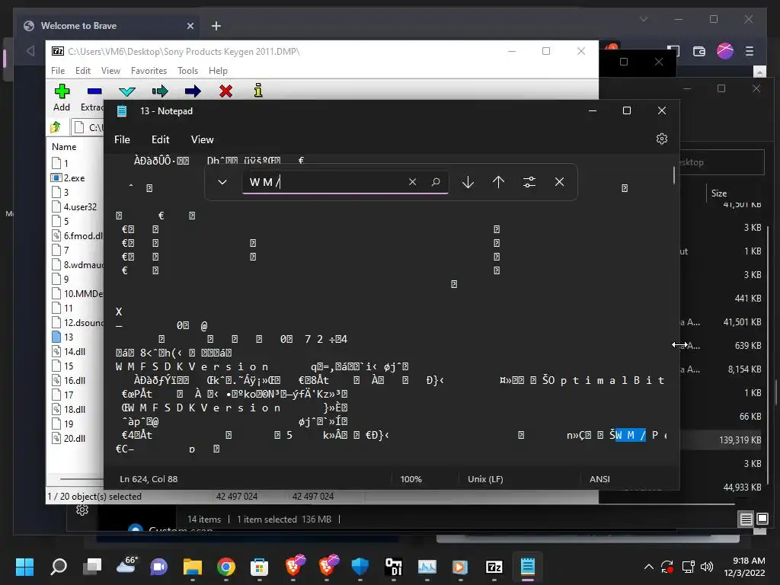Click File Explorer settings gear icon
This screenshot has width=780, height=585.
[82, 510]
